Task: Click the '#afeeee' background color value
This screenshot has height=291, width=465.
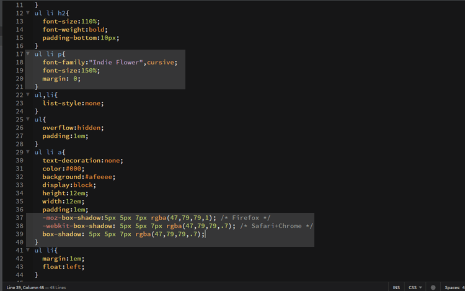Action: click(99, 177)
